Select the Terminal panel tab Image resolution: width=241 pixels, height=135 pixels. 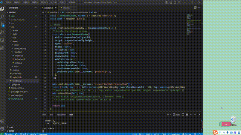point(71,115)
